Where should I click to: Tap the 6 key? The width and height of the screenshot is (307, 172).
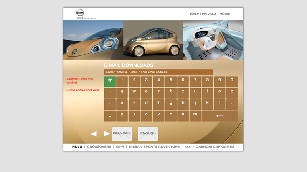coord(183,82)
